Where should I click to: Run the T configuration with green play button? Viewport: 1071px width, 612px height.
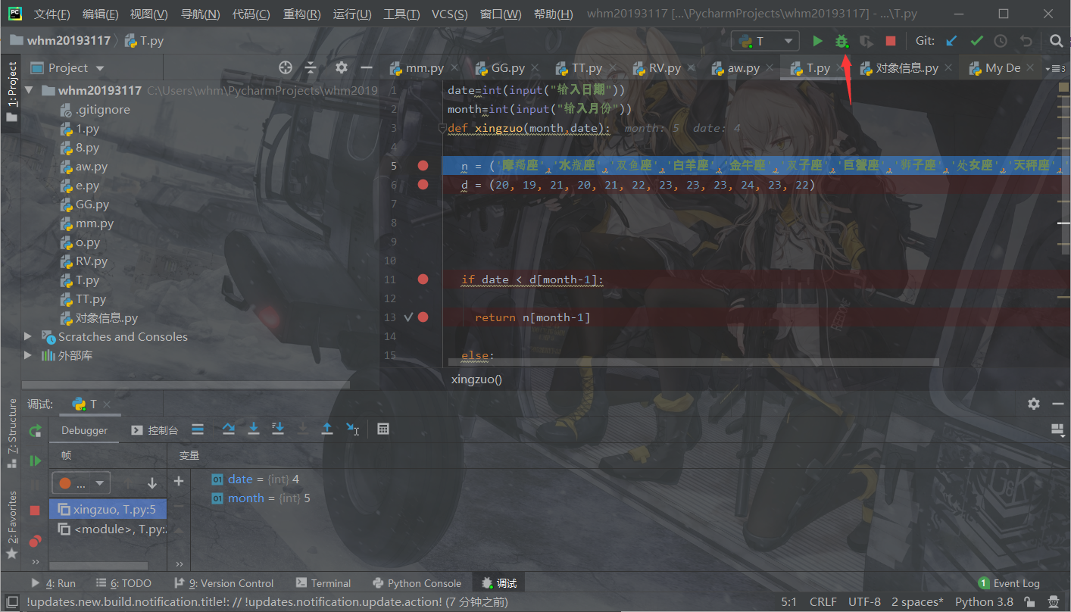(x=817, y=41)
